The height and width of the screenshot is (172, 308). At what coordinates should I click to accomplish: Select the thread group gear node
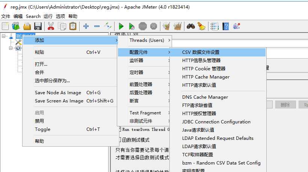[x=18, y=48]
